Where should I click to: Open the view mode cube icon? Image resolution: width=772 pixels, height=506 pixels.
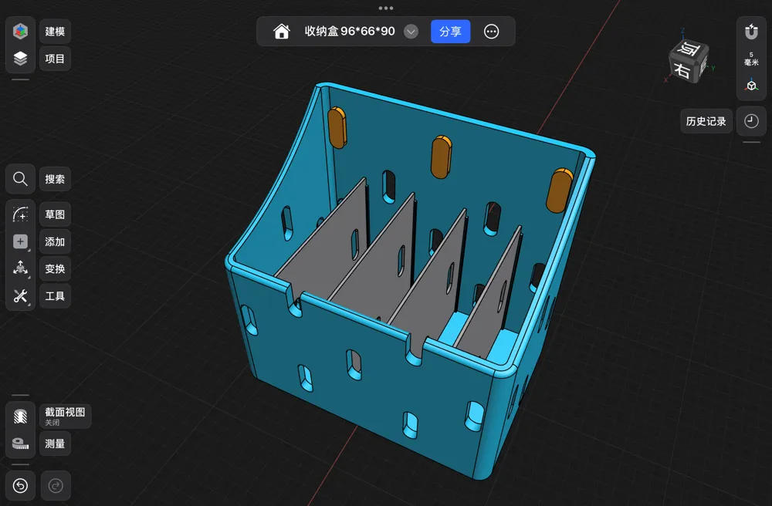click(x=751, y=86)
